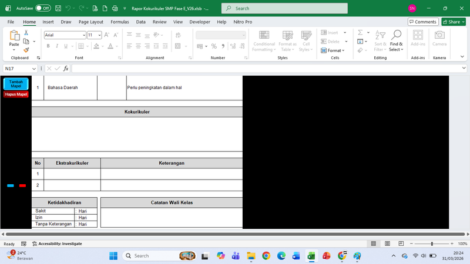The width and height of the screenshot is (470, 264).
Task: Open the Formulas ribbon tab
Action: (119, 22)
